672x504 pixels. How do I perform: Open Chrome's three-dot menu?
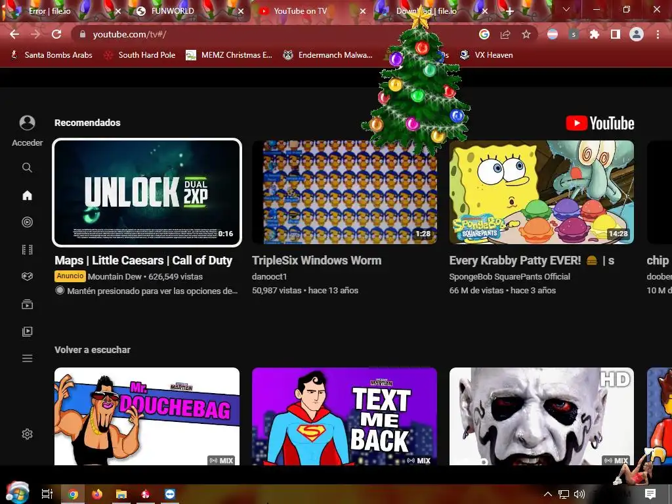(x=658, y=34)
